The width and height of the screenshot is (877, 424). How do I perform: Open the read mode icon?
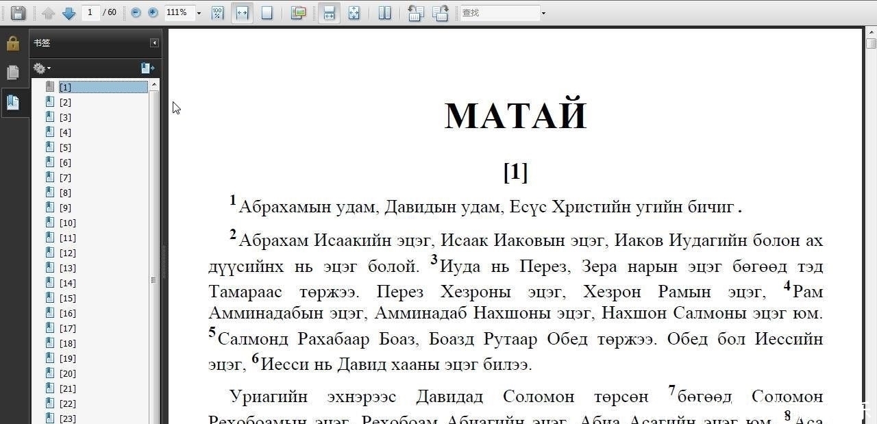[x=297, y=12]
